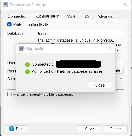The height and width of the screenshot is (136, 132).
Task: Click the Save button
Action: pos(89,129)
